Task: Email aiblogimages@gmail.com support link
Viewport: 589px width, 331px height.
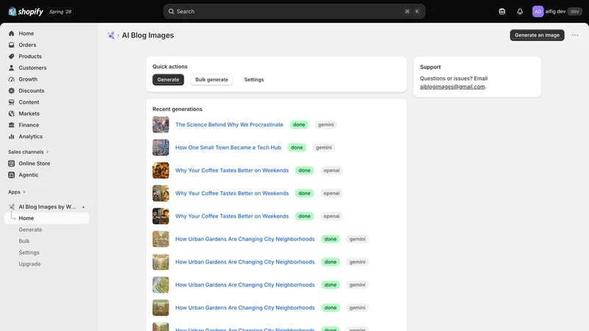Action: coord(452,87)
